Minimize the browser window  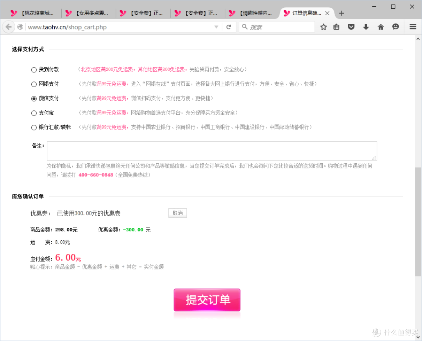pyautogui.click(x=374, y=7)
